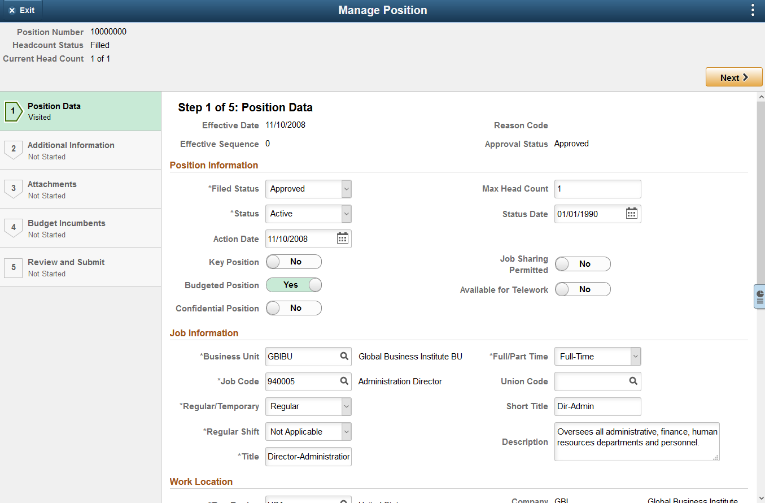The width and height of the screenshot is (765, 503).
Task: Go to Review and Submit step
Action: [80, 267]
